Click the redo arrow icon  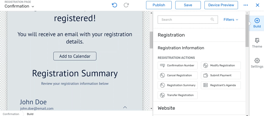[126, 5]
